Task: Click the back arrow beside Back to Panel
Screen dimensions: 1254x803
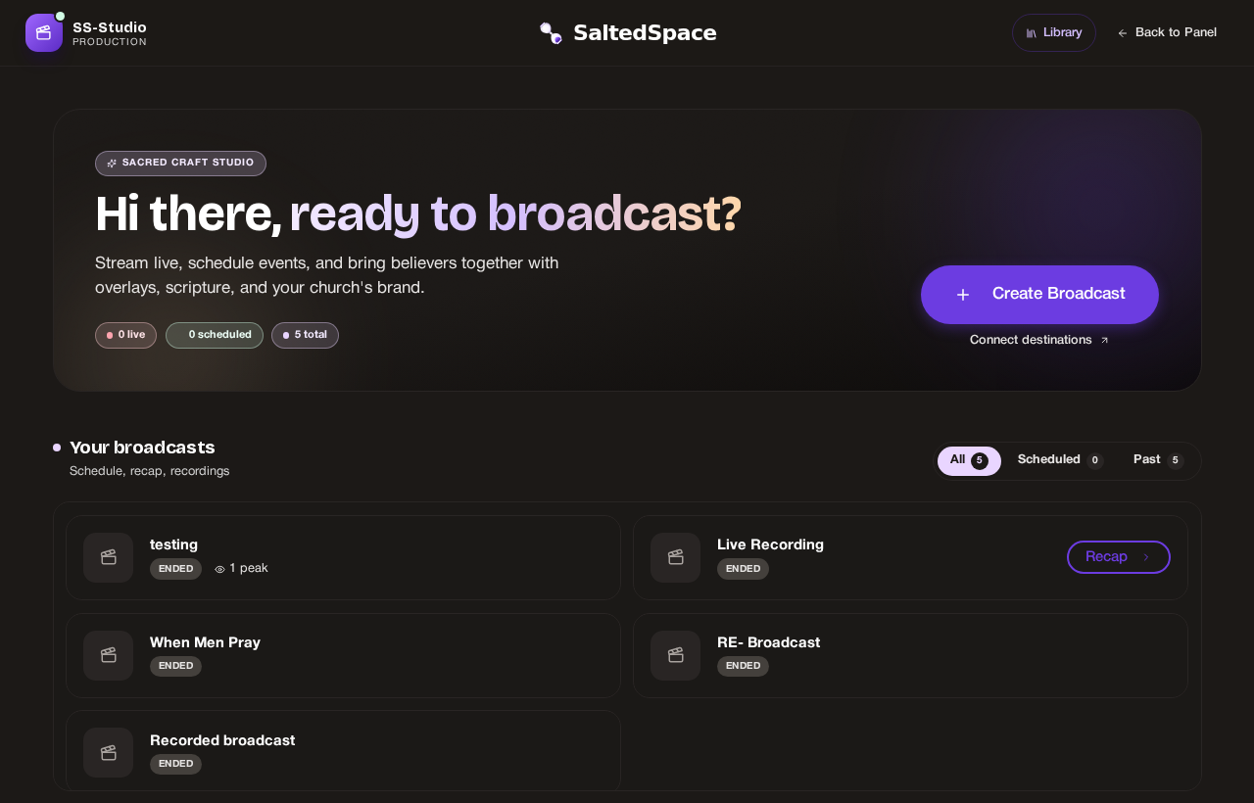Action: tap(1123, 33)
